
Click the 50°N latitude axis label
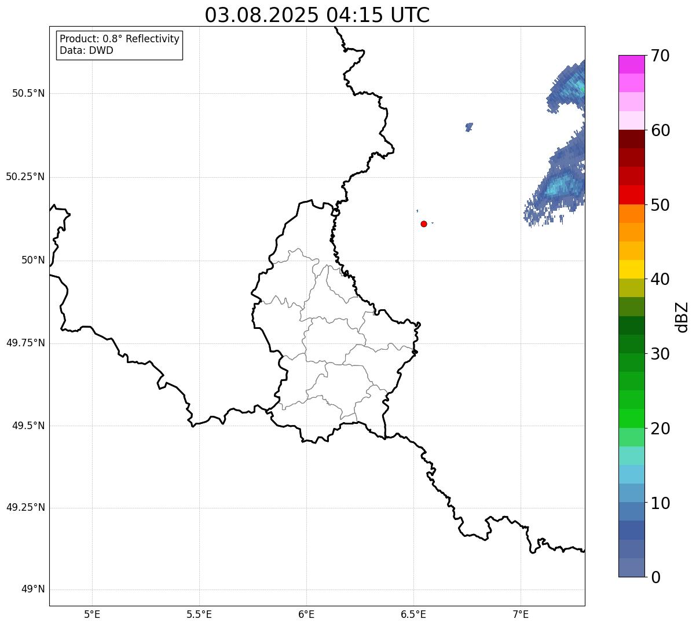33,260
